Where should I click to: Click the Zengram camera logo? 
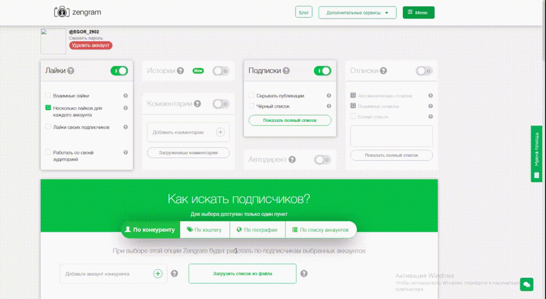pyautogui.click(x=62, y=12)
